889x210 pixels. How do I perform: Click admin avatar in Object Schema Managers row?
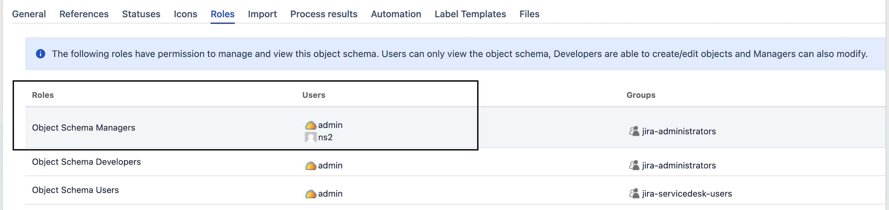click(x=311, y=125)
